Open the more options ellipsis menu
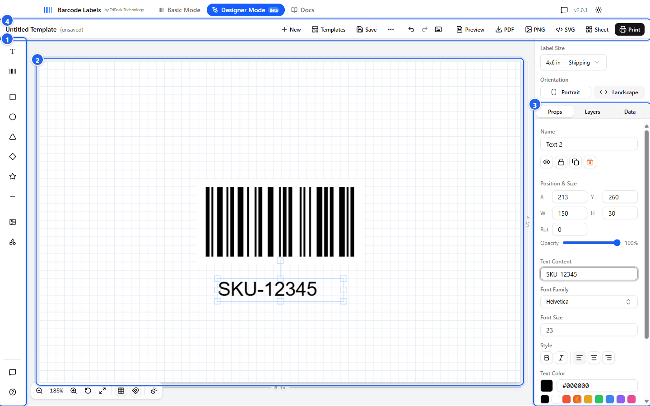Screen dimensions: 650x406 391,29
